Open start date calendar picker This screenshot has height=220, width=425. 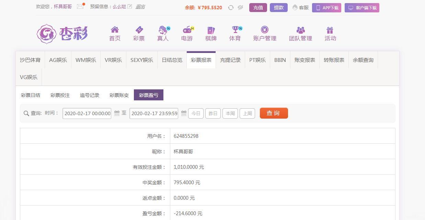click(117, 113)
